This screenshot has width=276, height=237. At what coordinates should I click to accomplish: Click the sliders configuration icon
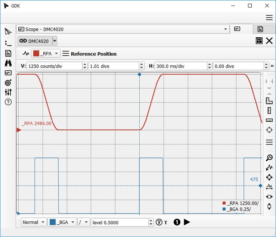(x=8, y=92)
